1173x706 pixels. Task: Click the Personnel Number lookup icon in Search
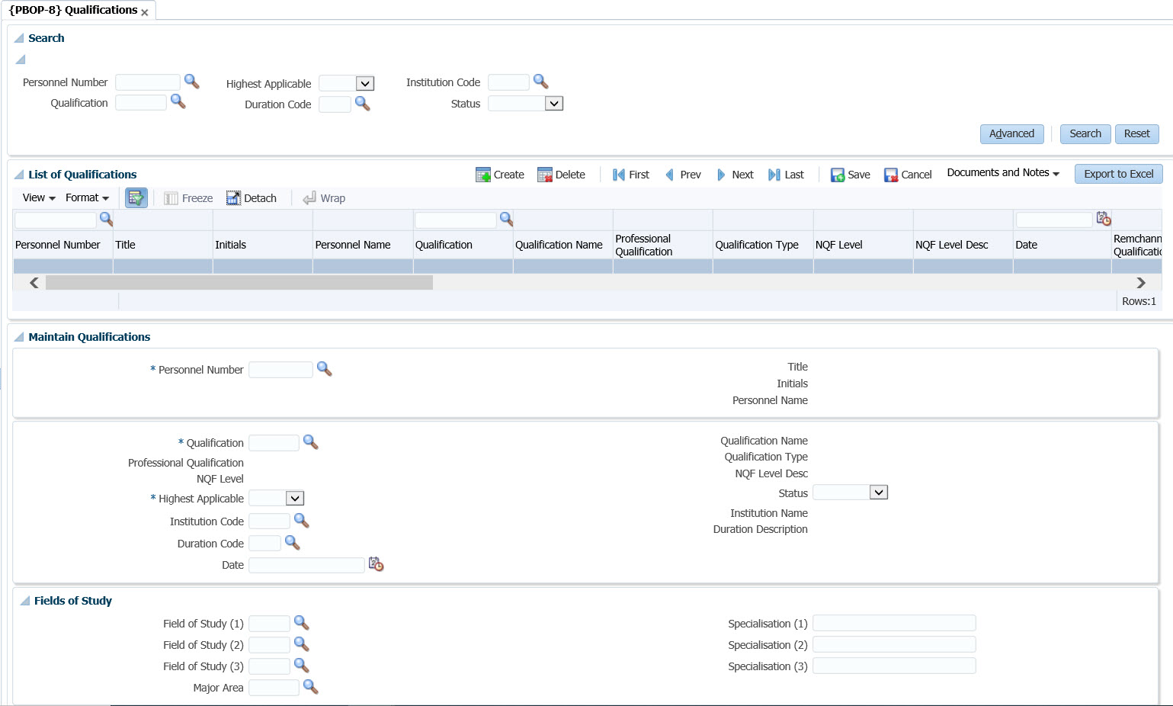(x=191, y=82)
